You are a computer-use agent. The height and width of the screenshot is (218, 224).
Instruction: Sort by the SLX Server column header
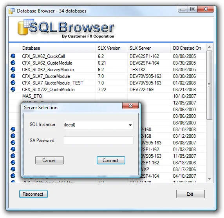point(149,48)
